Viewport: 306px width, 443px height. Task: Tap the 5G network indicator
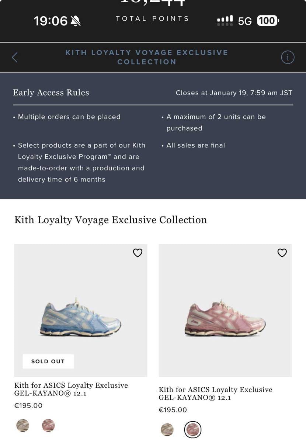click(x=245, y=21)
